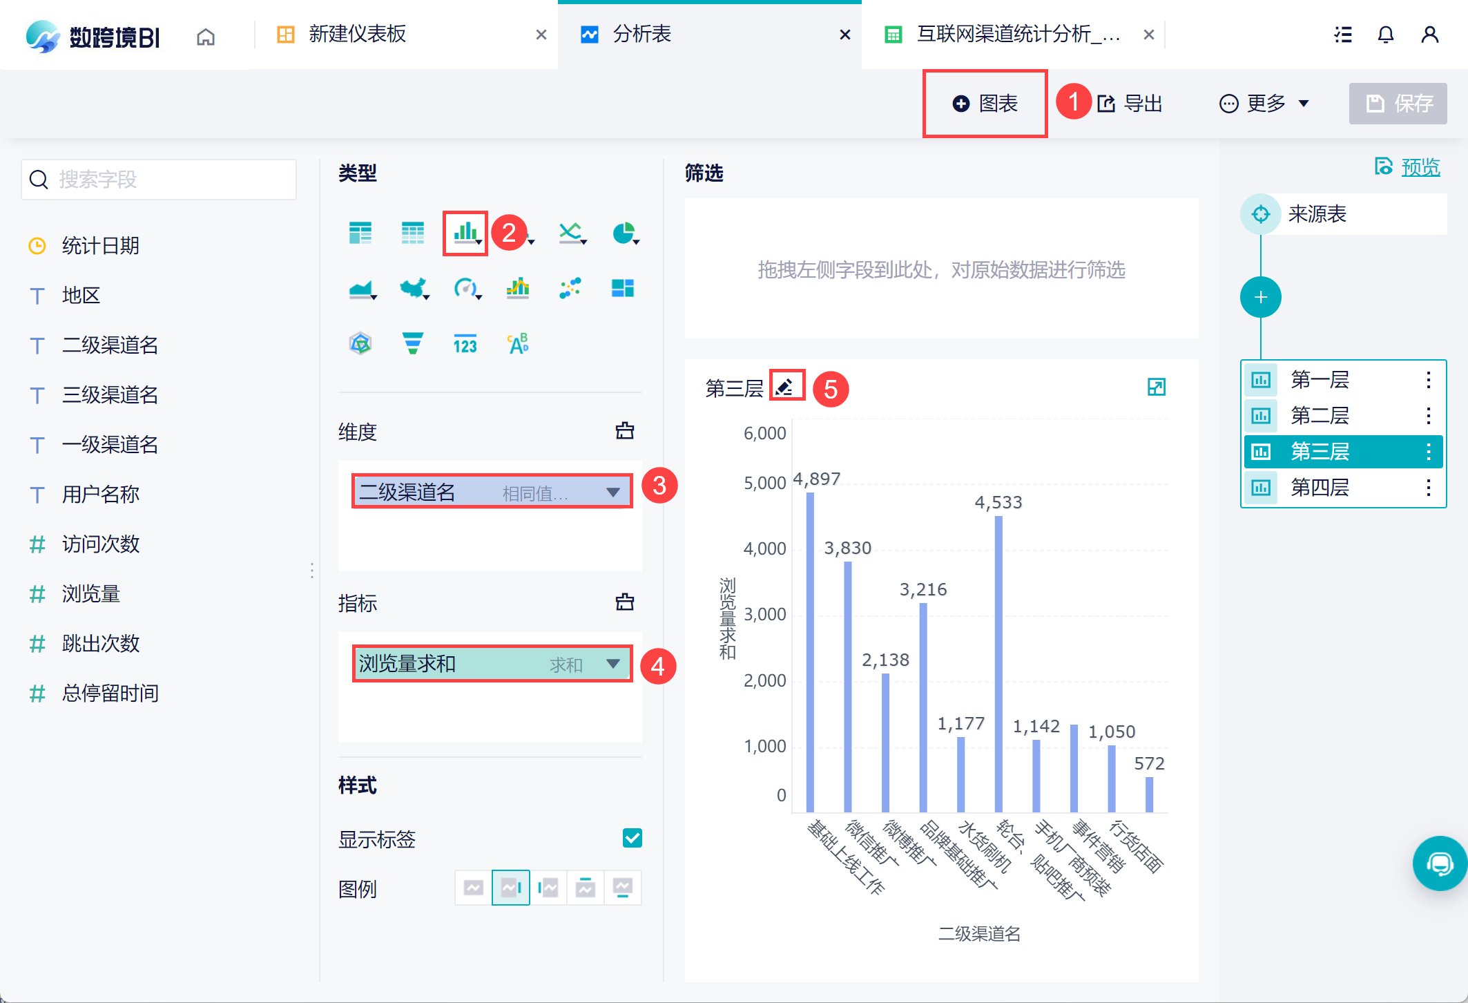The width and height of the screenshot is (1468, 1003).
Task: Select 第四层 layer in the list
Action: click(x=1320, y=488)
